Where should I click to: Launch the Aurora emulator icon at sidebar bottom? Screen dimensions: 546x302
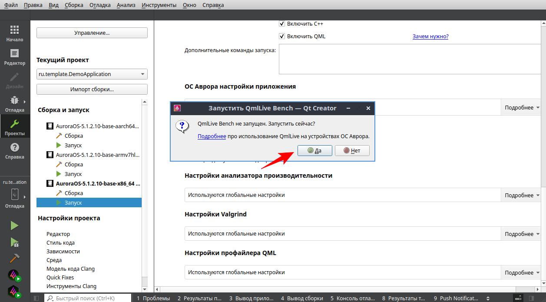(14, 275)
